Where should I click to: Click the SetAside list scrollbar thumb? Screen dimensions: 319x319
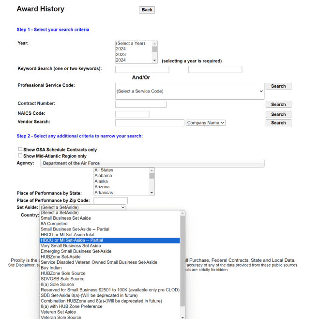[x=182, y=261]
